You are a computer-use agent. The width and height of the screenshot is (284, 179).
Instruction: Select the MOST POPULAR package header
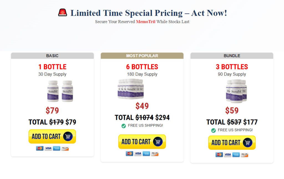[x=142, y=56]
